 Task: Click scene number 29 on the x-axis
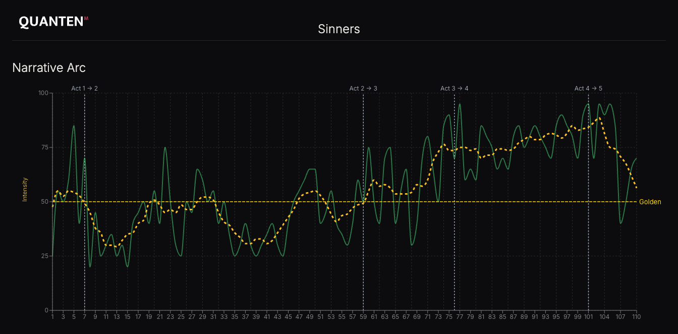pyautogui.click(x=202, y=317)
